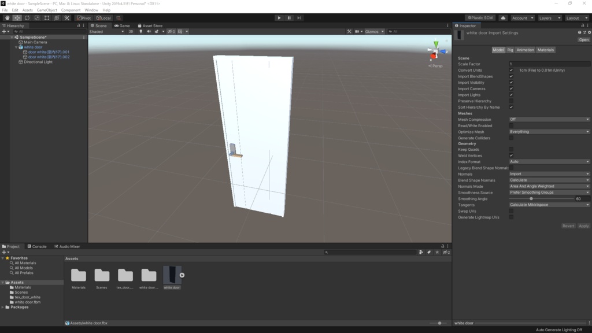Switch to the Asset Store tab

click(x=150, y=25)
